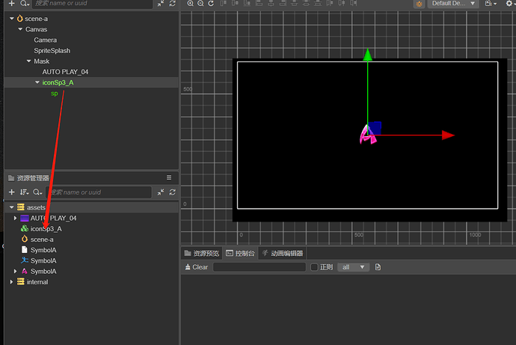Click the add node plus icon in hierarchy

11,3
